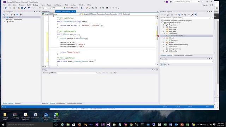226x127 pixels.
Task: Refresh the Server Explorer panel
Action: pos(4,14)
